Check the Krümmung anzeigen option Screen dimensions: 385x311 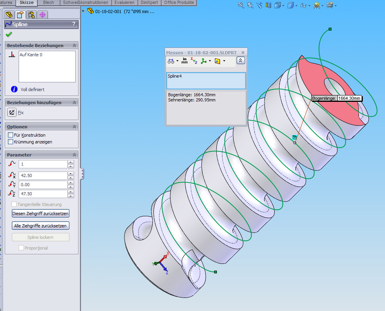click(11, 142)
